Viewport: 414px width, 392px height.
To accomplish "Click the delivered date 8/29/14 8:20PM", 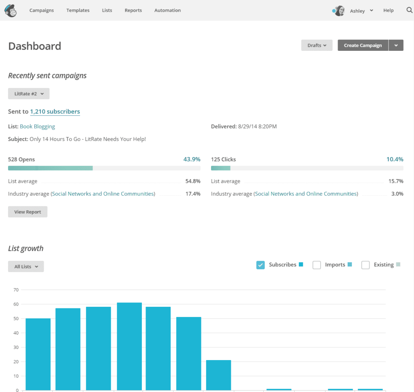I will click(x=258, y=126).
